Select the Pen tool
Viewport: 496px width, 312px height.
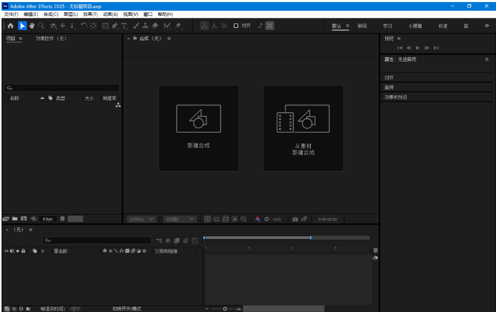(115, 26)
